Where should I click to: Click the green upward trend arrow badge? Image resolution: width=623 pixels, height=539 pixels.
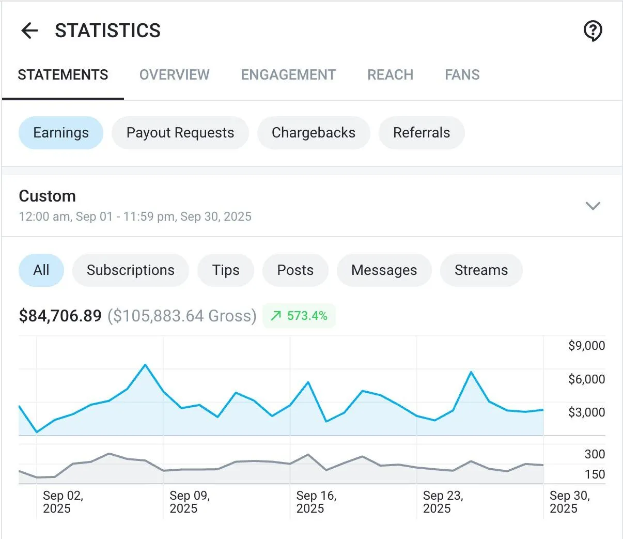pos(276,315)
